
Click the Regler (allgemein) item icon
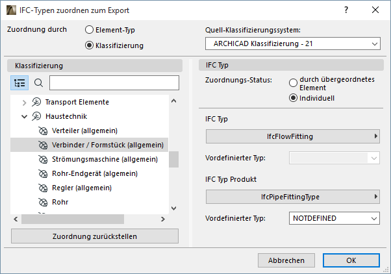point(44,188)
